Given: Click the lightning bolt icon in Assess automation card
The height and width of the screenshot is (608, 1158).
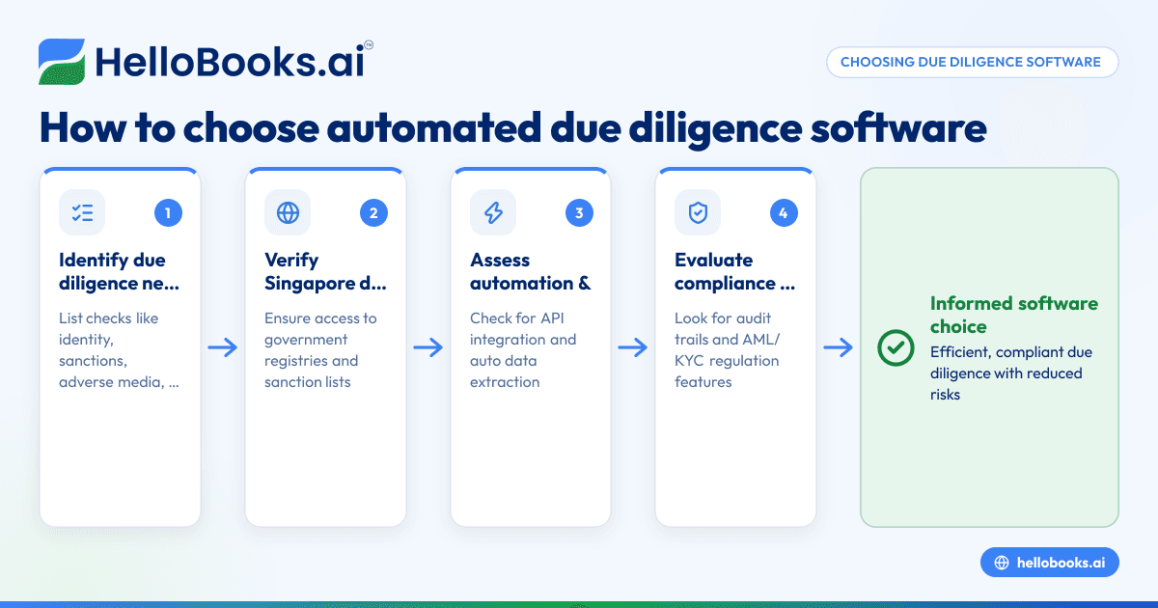Looking at the screenshot, I should pyautogui.click(x=493, y=213).
